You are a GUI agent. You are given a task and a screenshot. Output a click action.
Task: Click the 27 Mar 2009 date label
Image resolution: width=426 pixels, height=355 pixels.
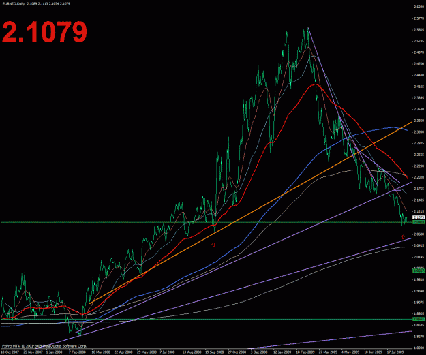coord(328,352)
